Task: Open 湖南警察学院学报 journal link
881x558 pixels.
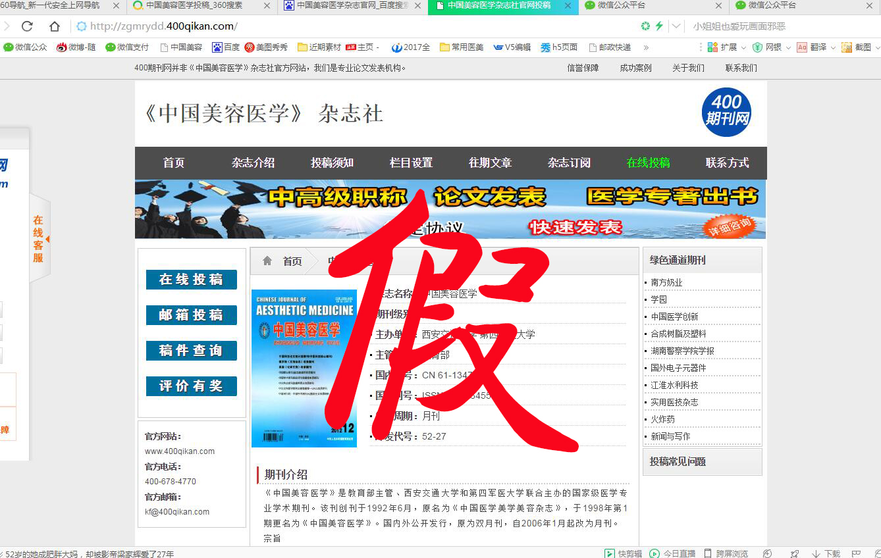Action: tap(682, 351)
